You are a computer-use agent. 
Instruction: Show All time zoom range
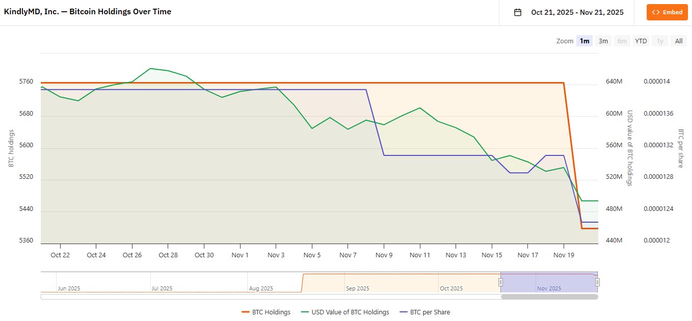(x=679, y=41)
